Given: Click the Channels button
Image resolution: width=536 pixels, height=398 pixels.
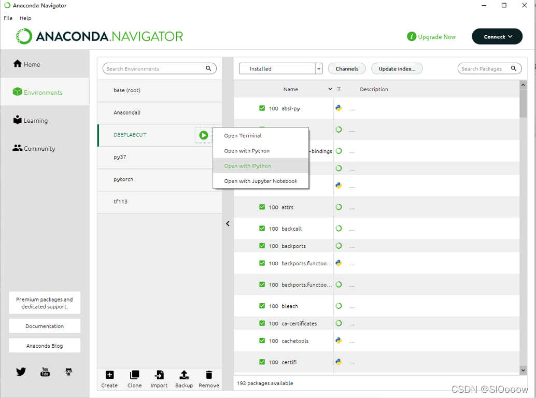Looking at the screenshot, I should 347,68.
